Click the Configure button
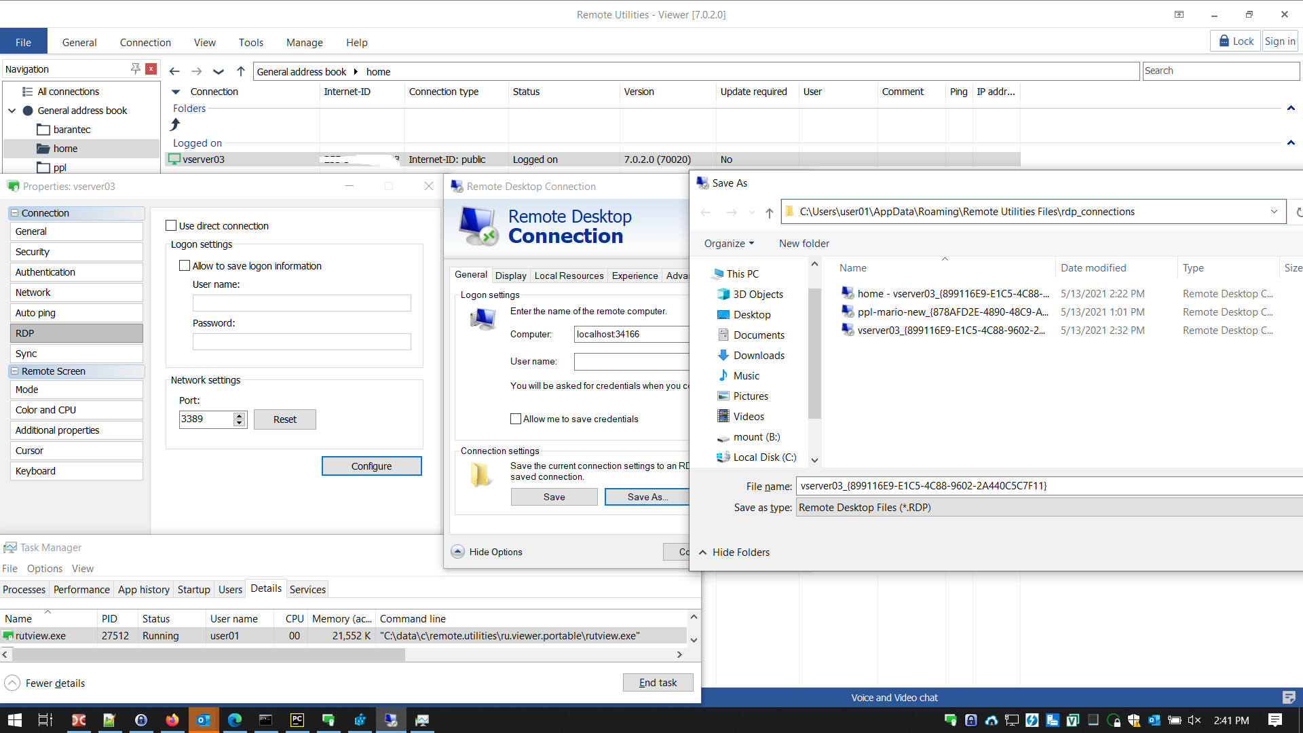Viewport: 1303px width, 733px height. coord(371,466)
